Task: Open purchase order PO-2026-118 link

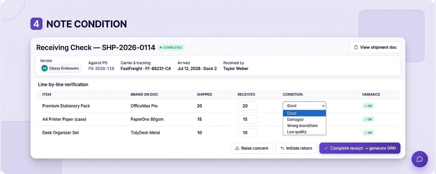Action: [x=101, y=68]
